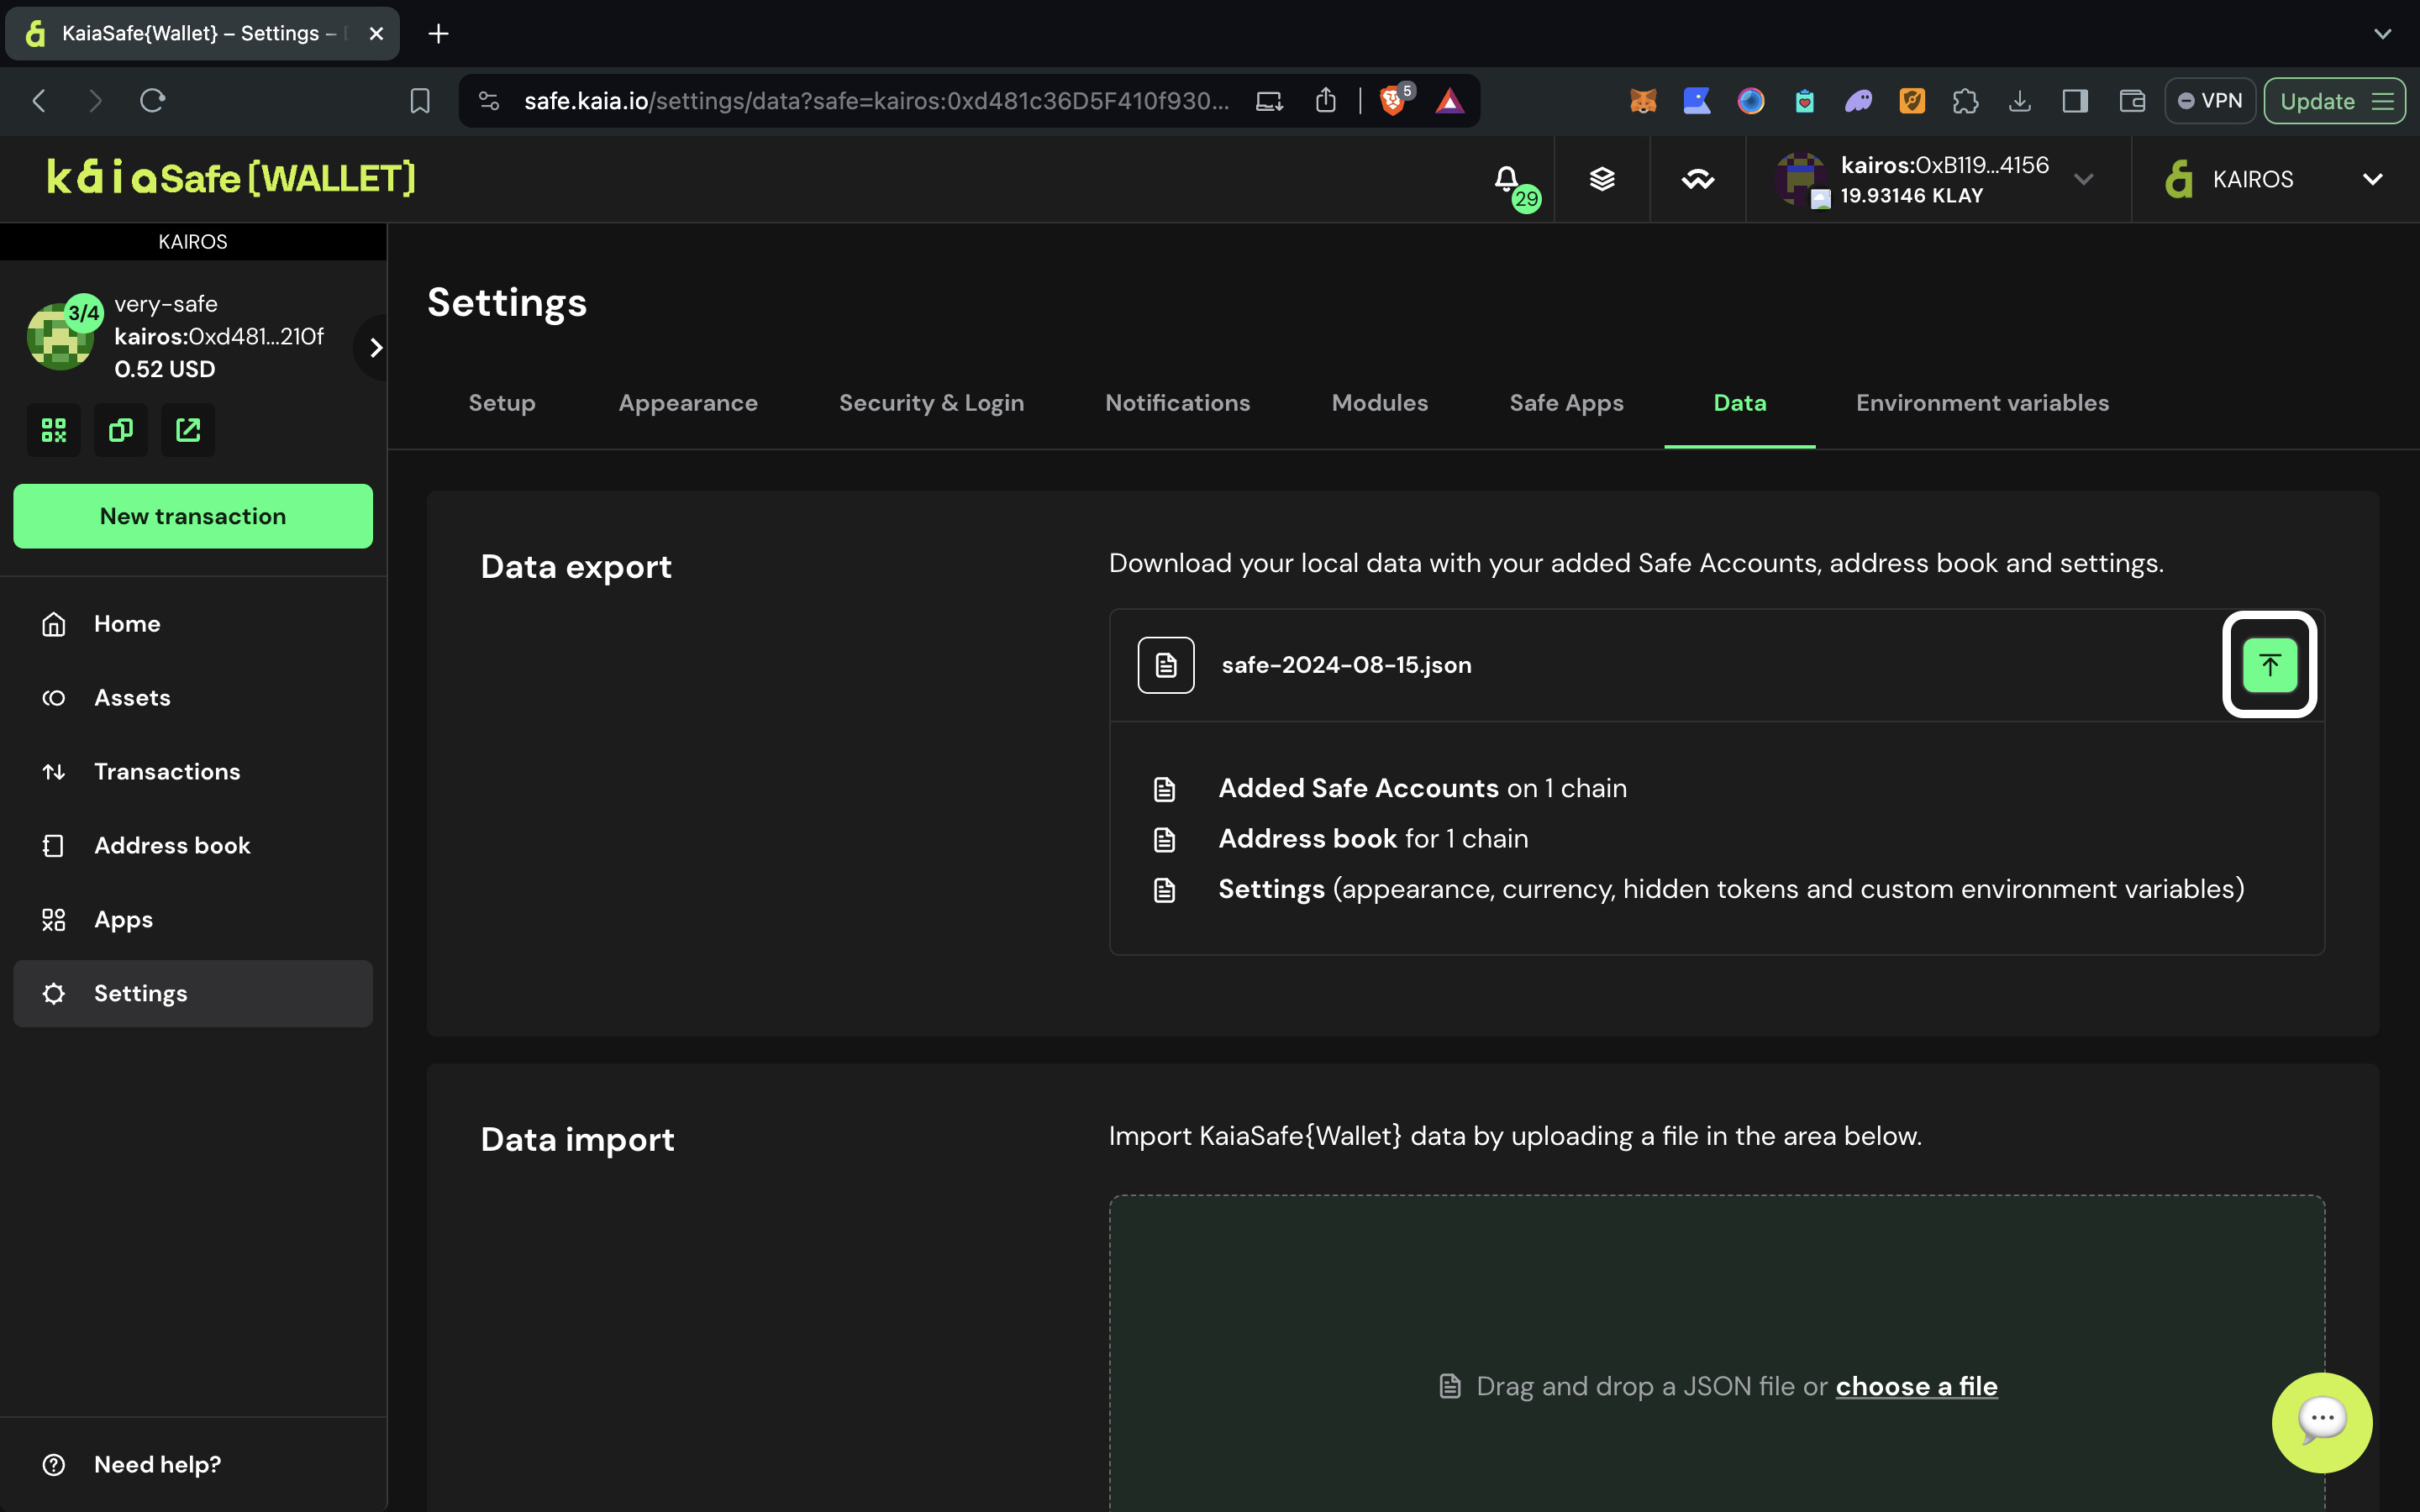Open the support chat bubble
Image resolution: width=2420 pixels, height=1512 pixels.
coord(2321,1421)
